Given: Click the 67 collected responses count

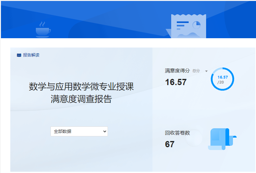Looking at the screenshot, I should pos(170,144).
